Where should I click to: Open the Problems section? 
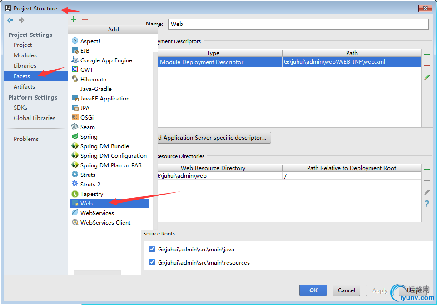coord(26,139)
